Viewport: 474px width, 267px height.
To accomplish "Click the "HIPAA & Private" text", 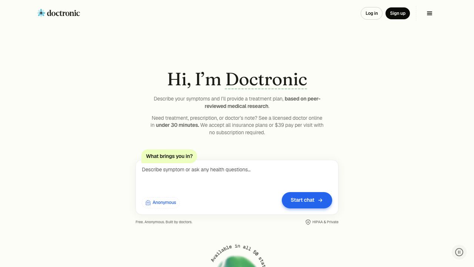I will (x=326, y=222).
